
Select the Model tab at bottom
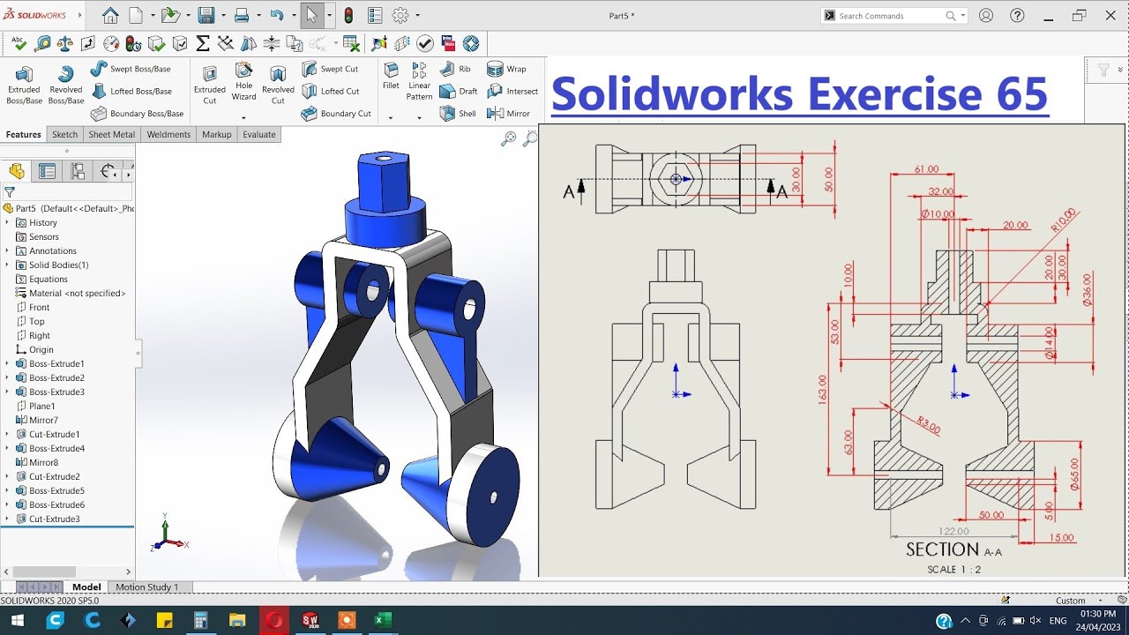86,586
